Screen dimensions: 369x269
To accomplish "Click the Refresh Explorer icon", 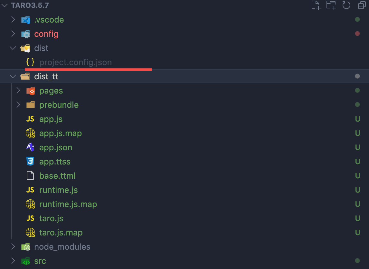I will [x=346, y=5].
